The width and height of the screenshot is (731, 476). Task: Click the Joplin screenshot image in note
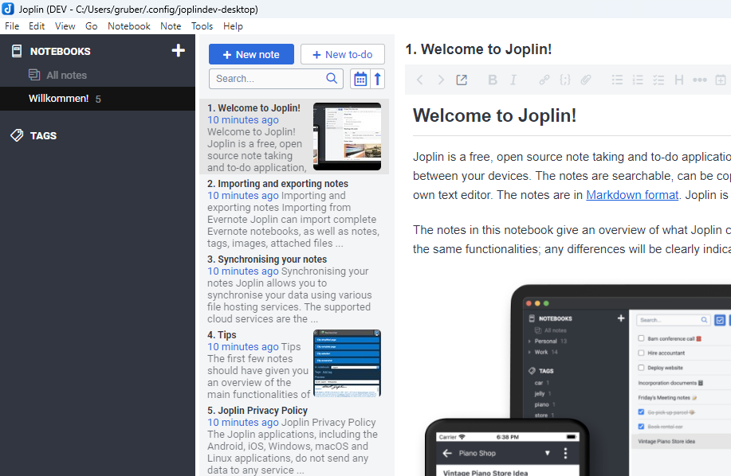[578, 380]
